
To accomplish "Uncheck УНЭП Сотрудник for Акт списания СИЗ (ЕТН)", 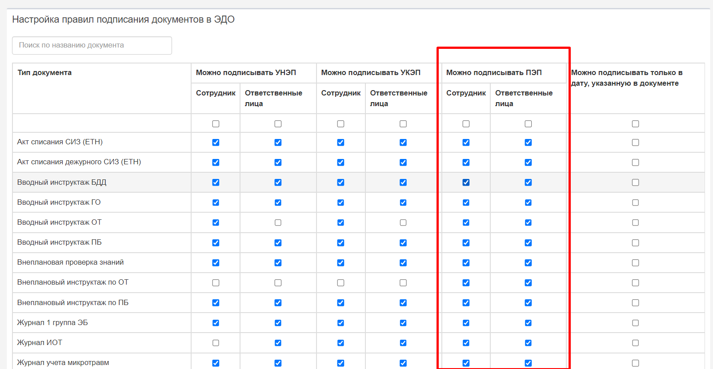I will click(x=216, y=143).
